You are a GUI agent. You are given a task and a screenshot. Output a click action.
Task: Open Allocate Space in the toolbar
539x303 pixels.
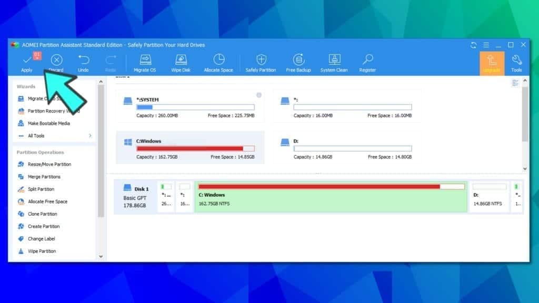[x=218, y=63]
